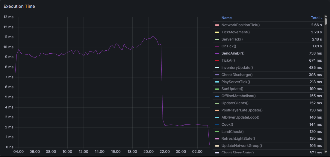This screenshot has width=330, height=157.
Task: Sort legend by the Name column header
Action: [x=226, y=18]
